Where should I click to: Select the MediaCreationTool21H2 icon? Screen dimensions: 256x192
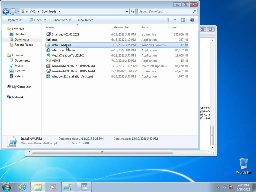48,55
